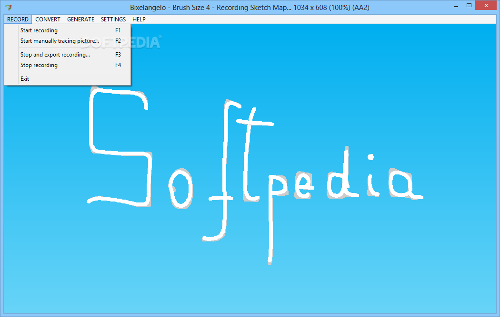Image resolution: width=500 pixels, height=317 pixels.
Task: Choose Start recording from the menu
Action: (68, 30)
